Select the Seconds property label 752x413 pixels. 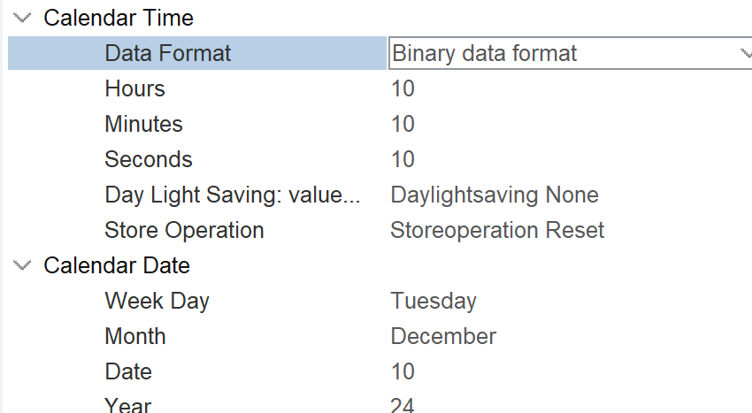148,159
